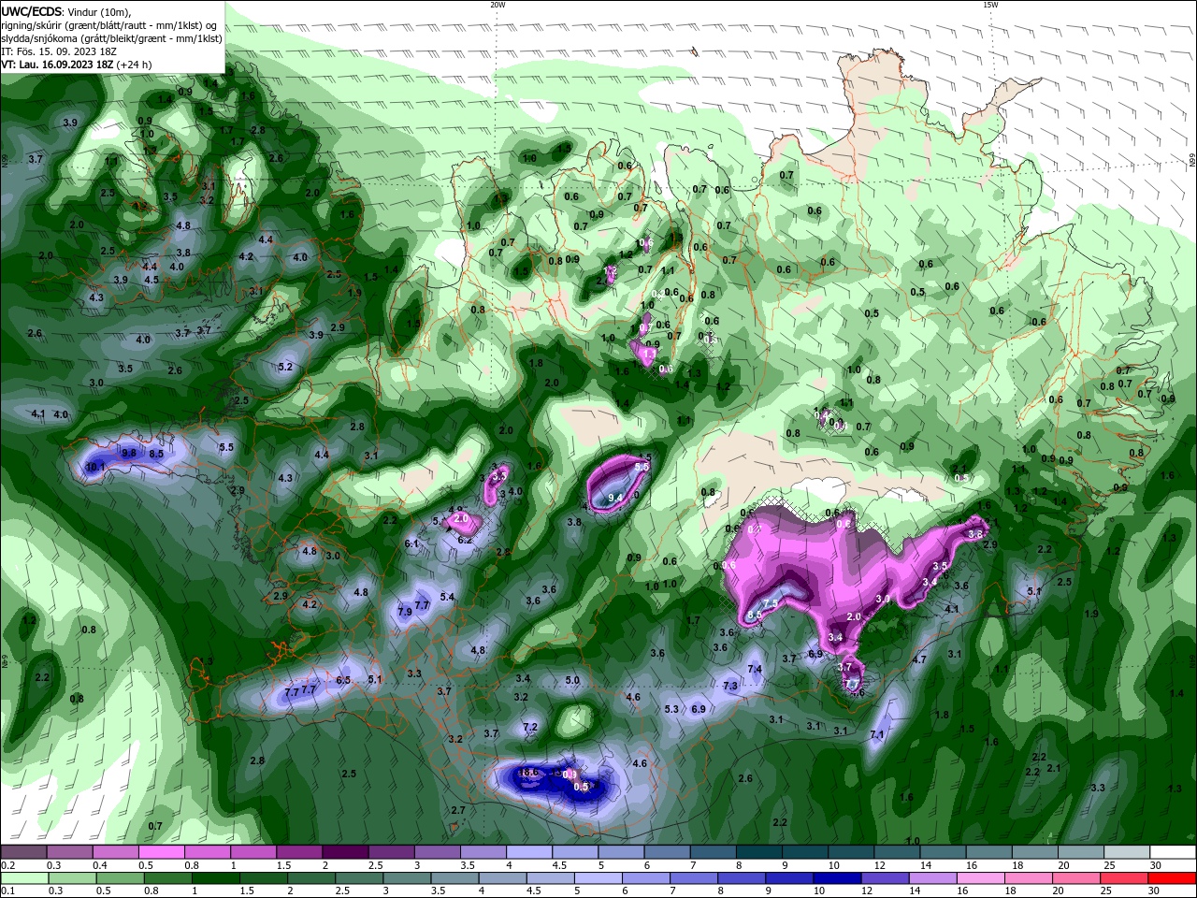
Task: Select the bright pink legend swatch labeled 0.5
Action: point(161,852)
